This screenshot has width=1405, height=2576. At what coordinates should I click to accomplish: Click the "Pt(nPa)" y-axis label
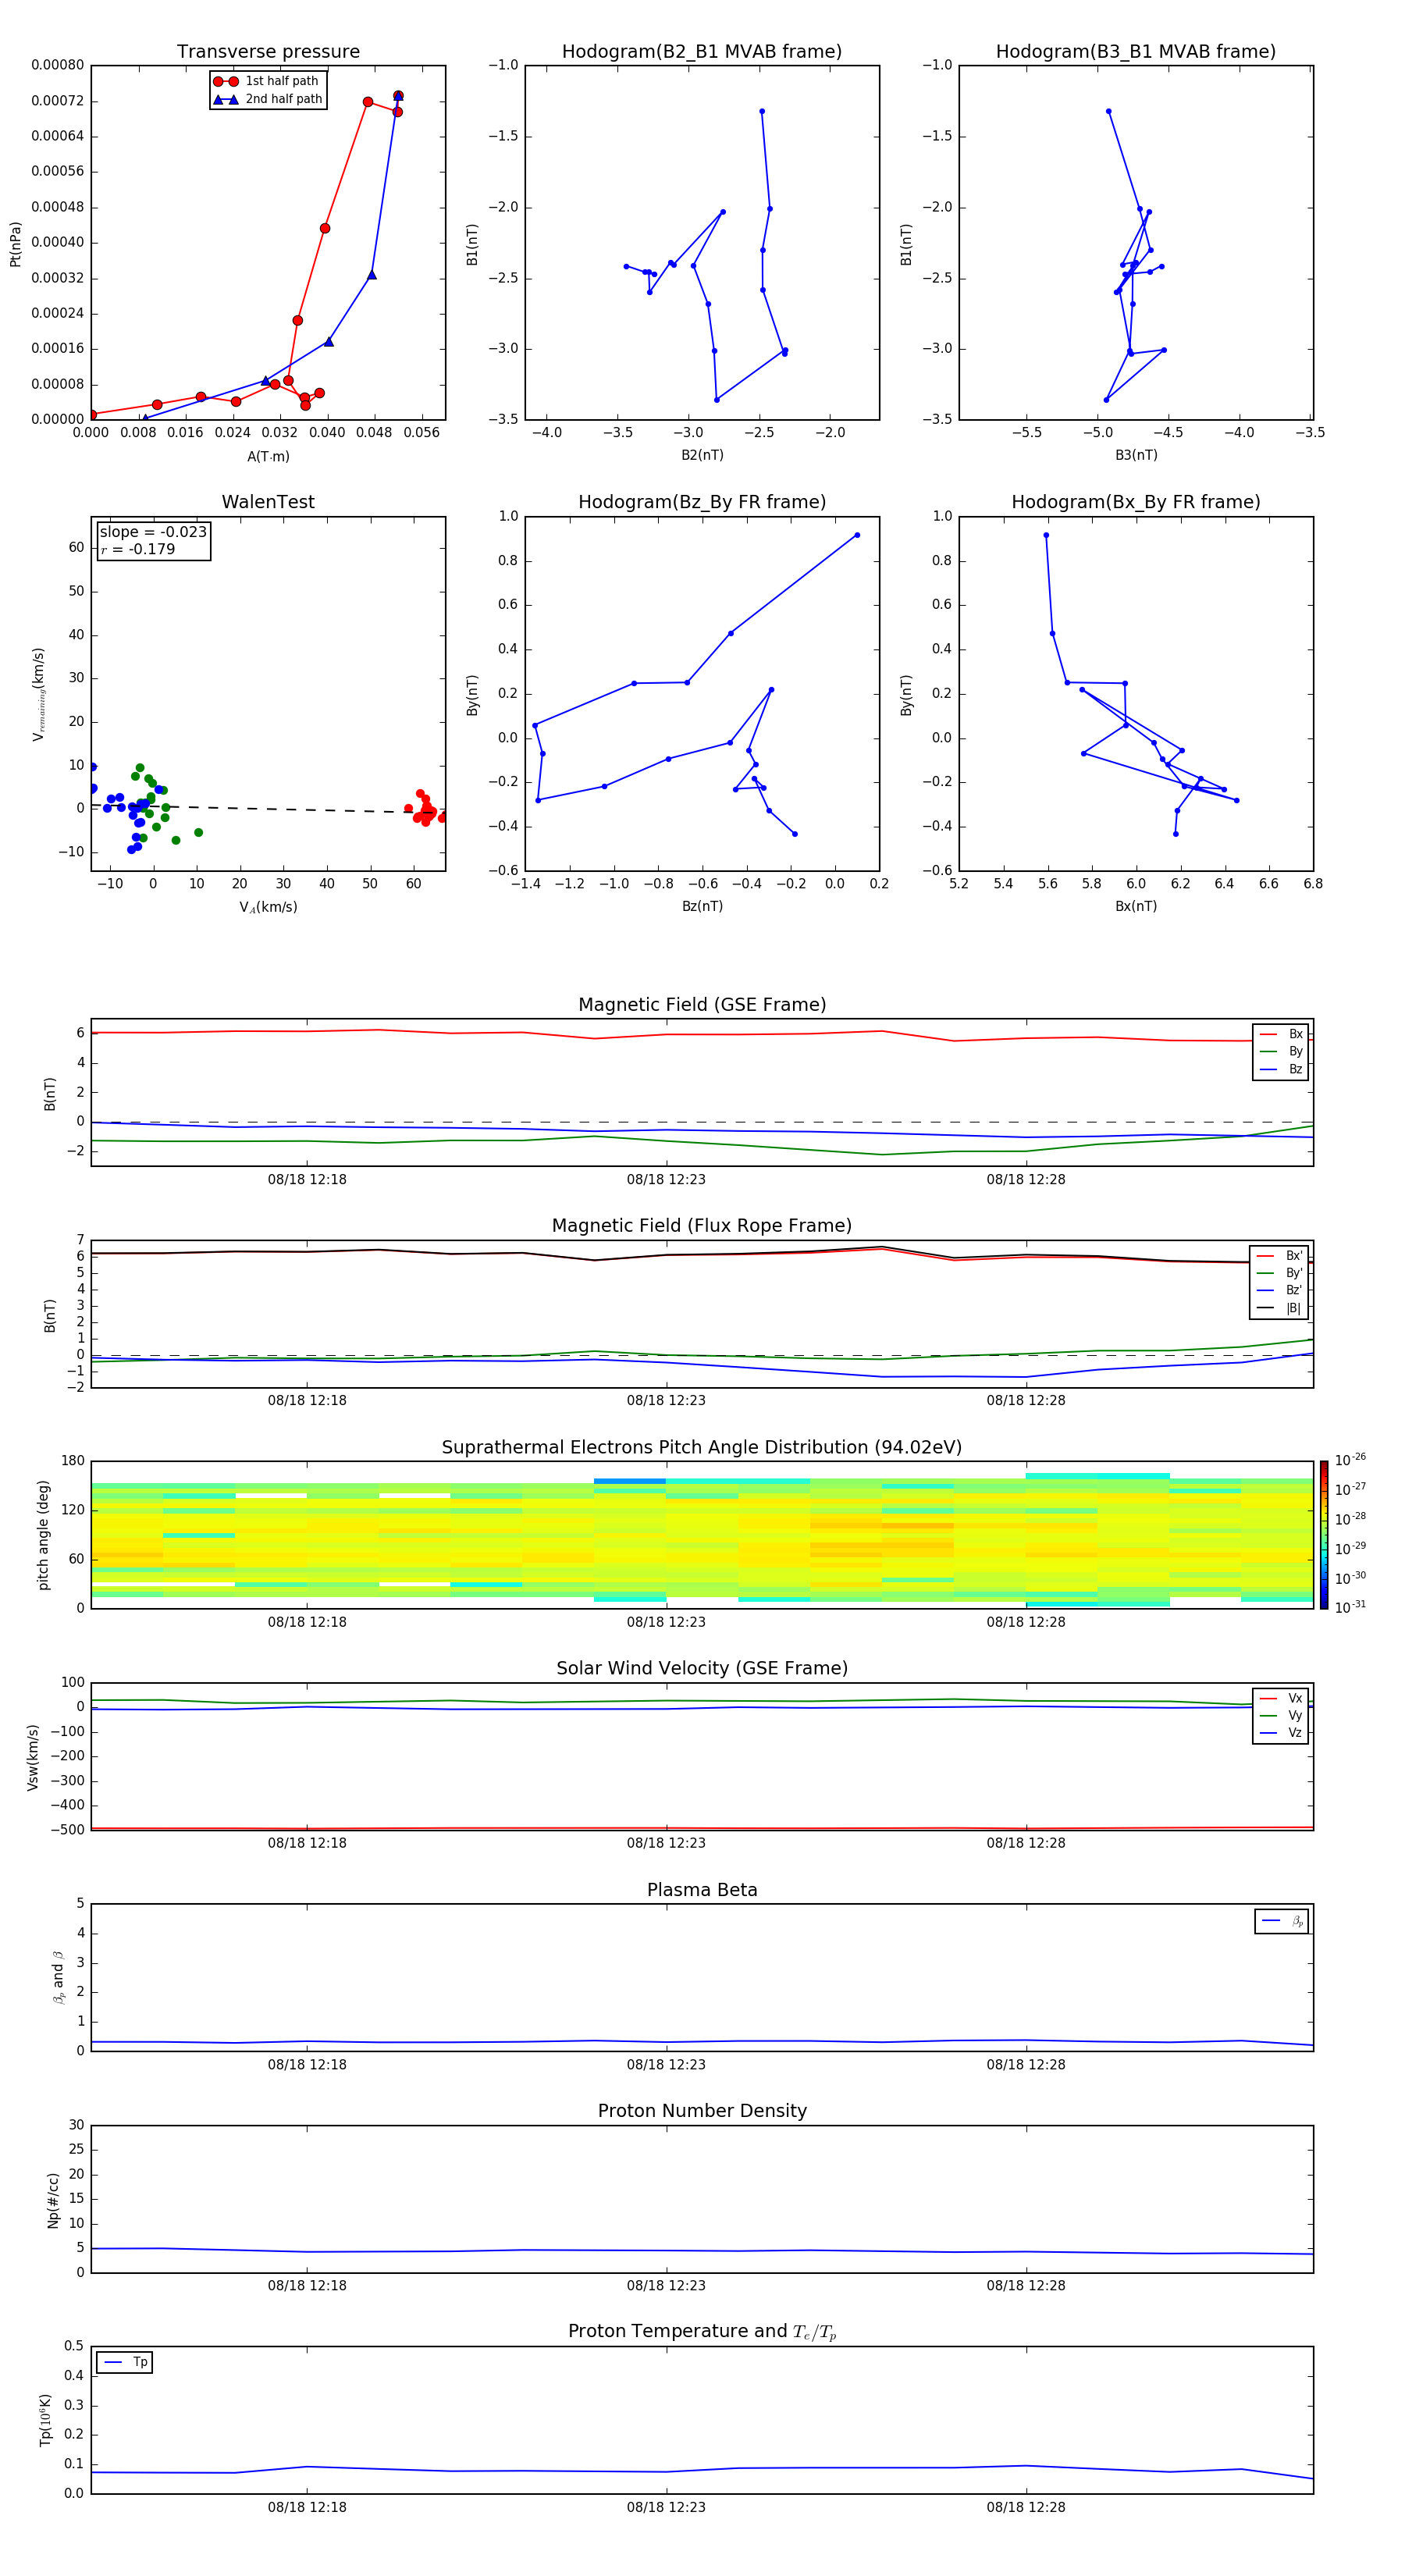click(15, 244)
